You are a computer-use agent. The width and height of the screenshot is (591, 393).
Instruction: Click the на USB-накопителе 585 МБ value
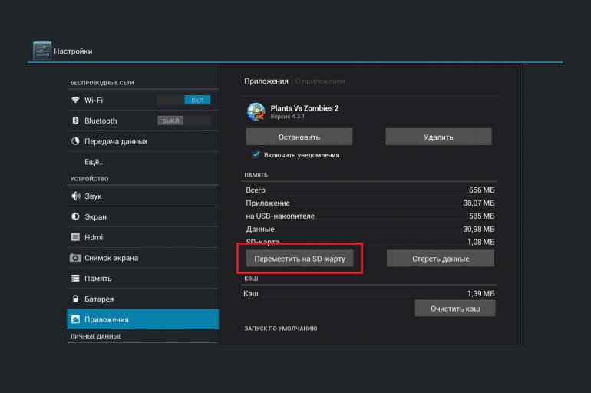[x=482, y=216]
